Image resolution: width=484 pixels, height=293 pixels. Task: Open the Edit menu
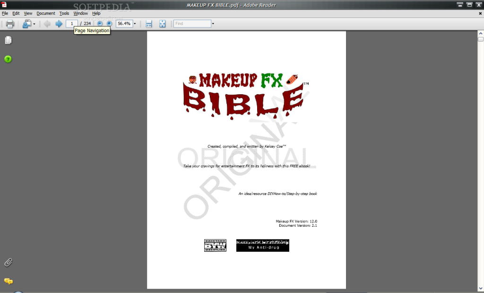[x=16, y=13]
